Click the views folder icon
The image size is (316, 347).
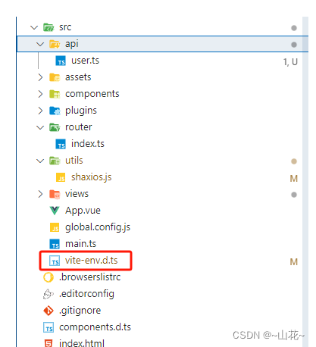pos(55,194)
